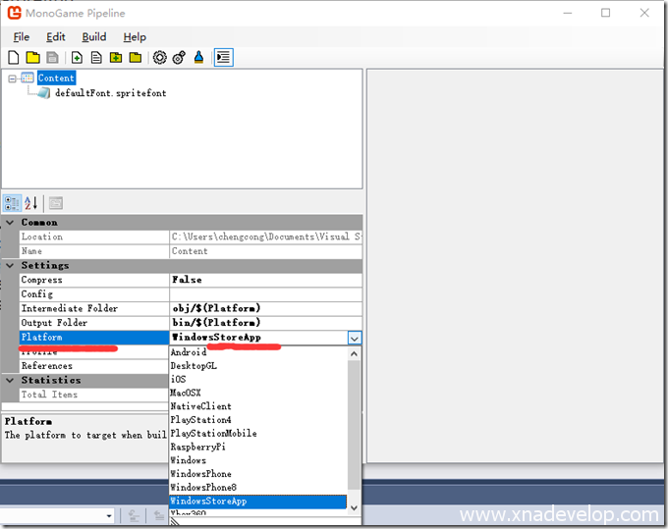Click the New project toolbar icon

(15, 58)
